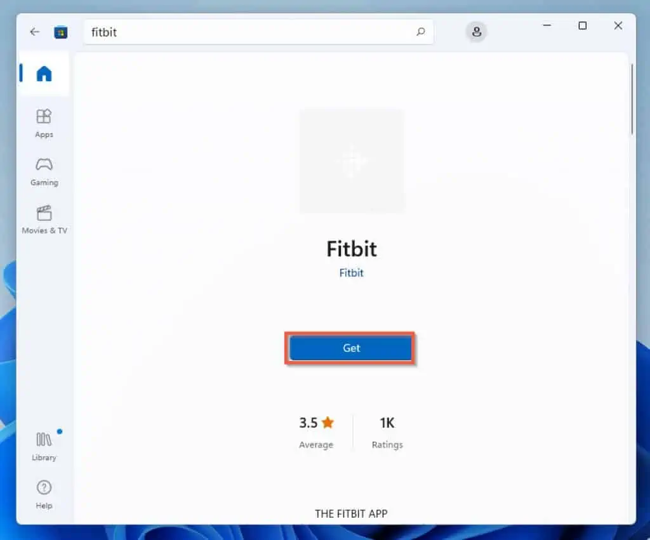This screenshot has height=540, width=650.
Task: Click the Get button for Fitbit
Action: click(350, 348)
